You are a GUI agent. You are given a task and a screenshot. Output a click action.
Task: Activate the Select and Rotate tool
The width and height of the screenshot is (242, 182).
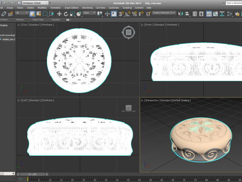point(66,14)
